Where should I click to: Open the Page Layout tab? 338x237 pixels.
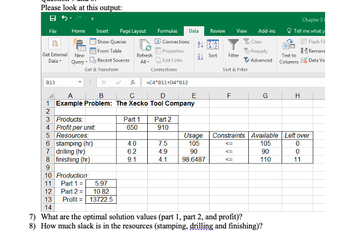[x=133, y=31]
